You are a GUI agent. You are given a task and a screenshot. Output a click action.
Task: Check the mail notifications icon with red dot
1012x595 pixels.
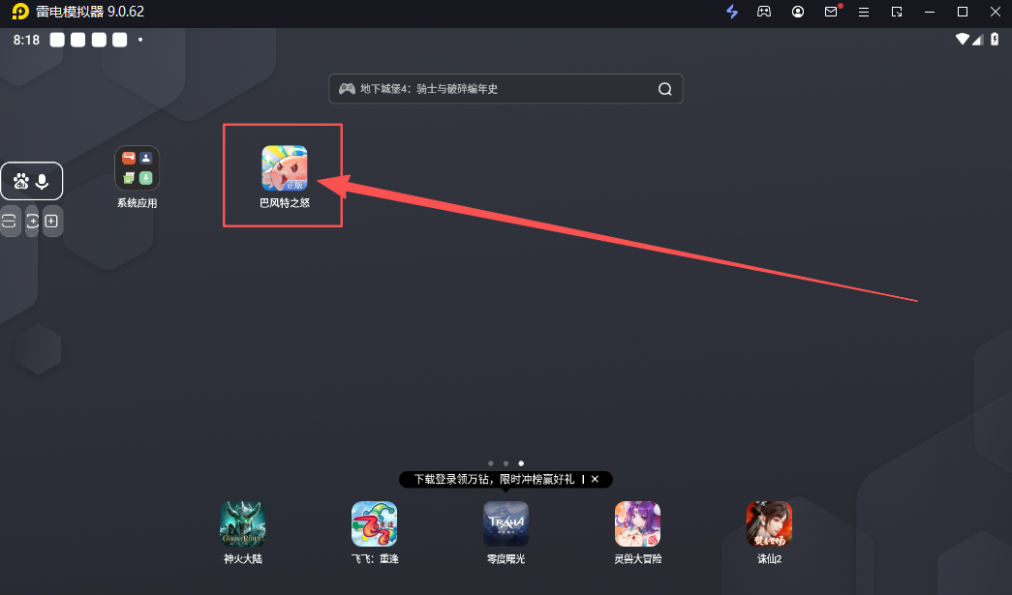tap(831, 12)
